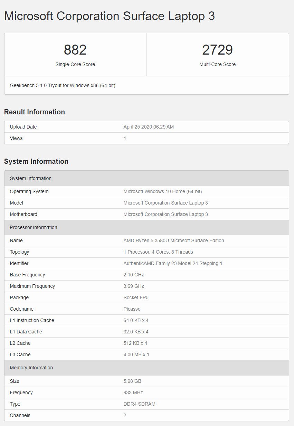Select "Microsoft Windows 10 Home (64-bit)" value

point(163,191)
